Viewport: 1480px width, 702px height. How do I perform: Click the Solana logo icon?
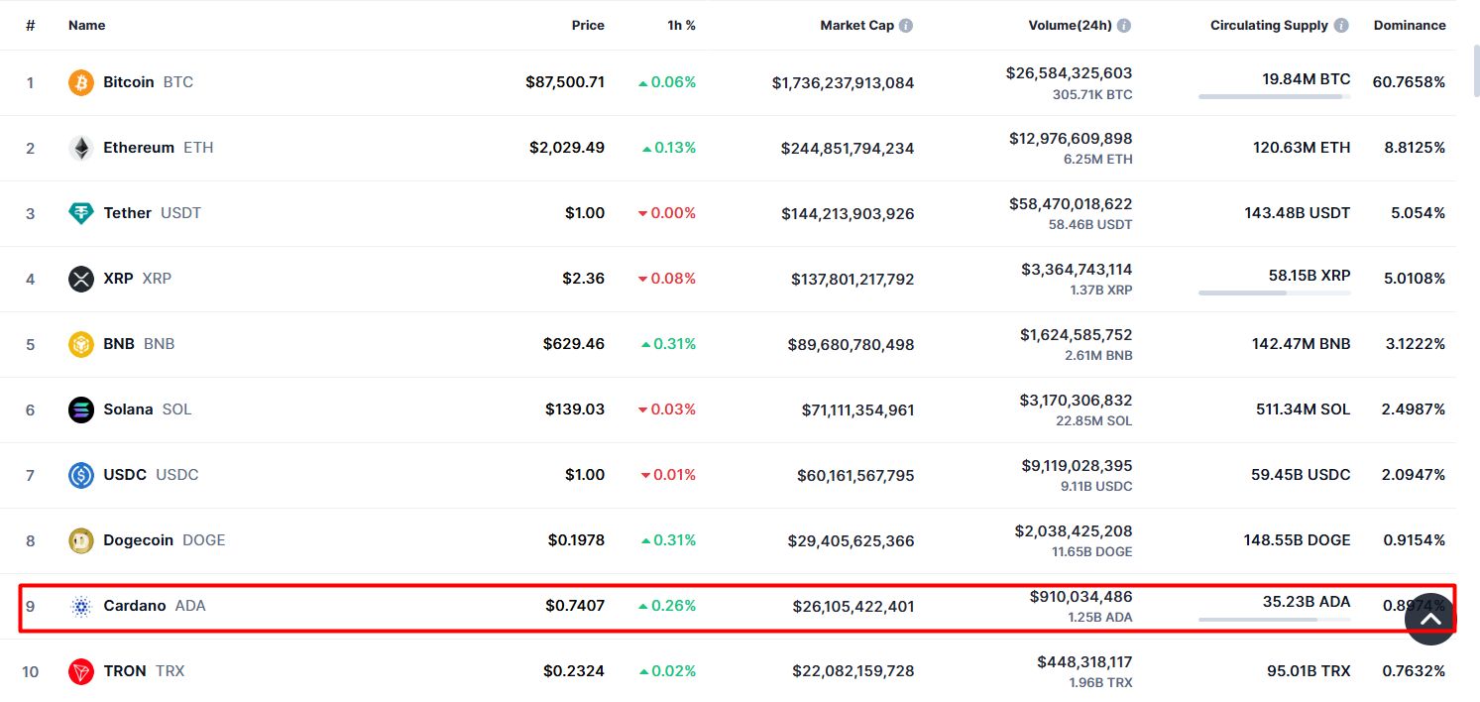pyautogui.click(x=80, y=409)
